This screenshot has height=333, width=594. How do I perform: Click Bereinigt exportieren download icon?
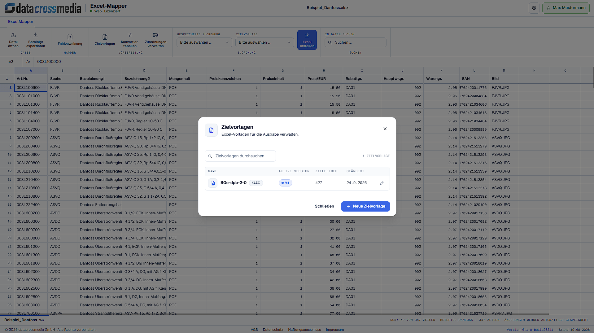tap(36, 35)
